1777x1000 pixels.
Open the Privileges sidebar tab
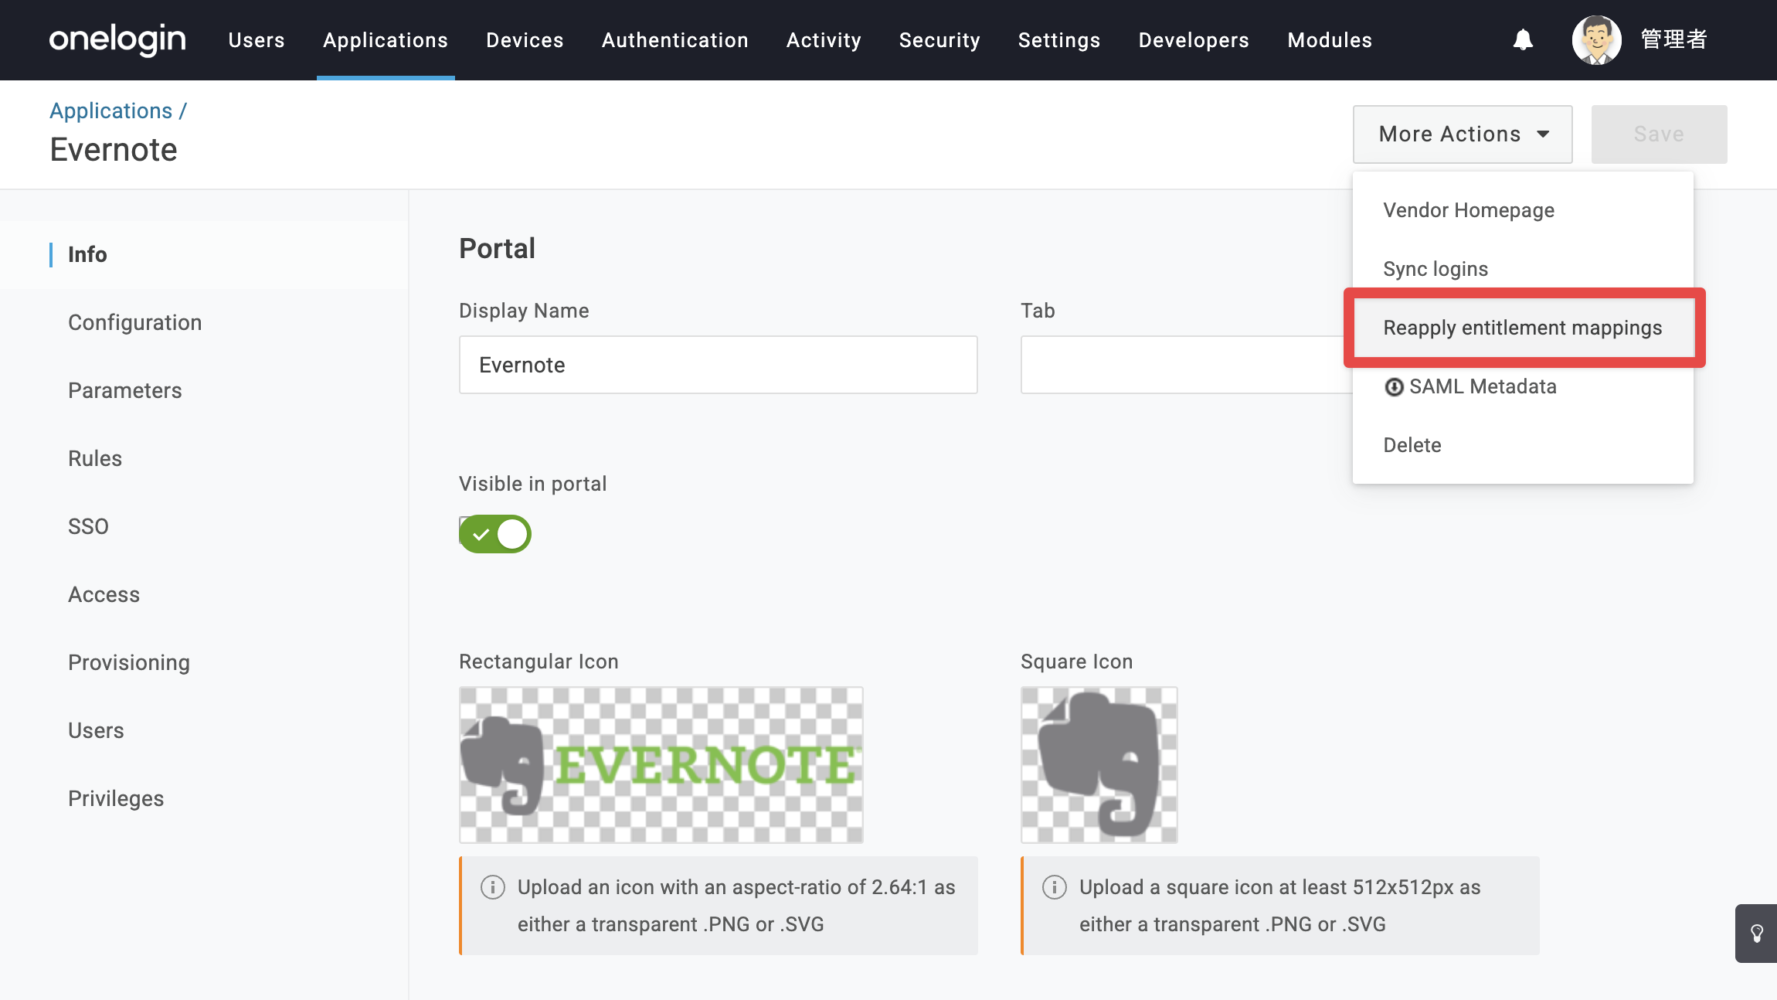click(204, 798)
